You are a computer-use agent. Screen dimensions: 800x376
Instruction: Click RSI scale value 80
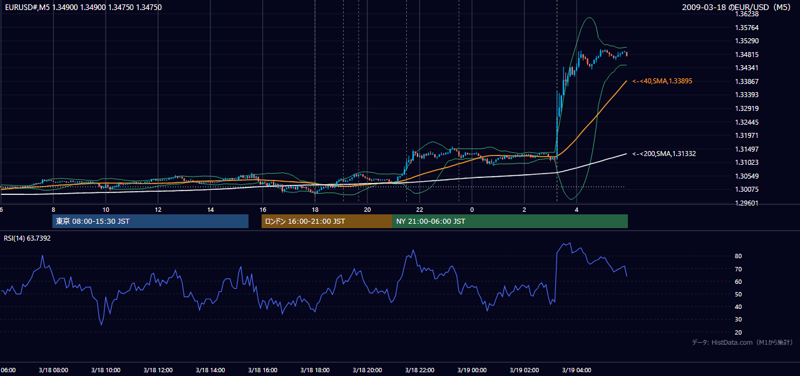(x=739, y=256)
